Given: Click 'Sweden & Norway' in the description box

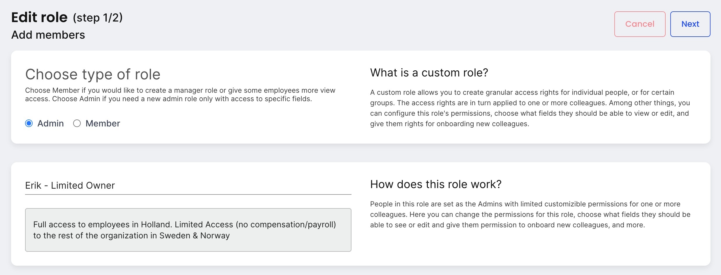Looking at the screenshot, I should coord(194,235).
